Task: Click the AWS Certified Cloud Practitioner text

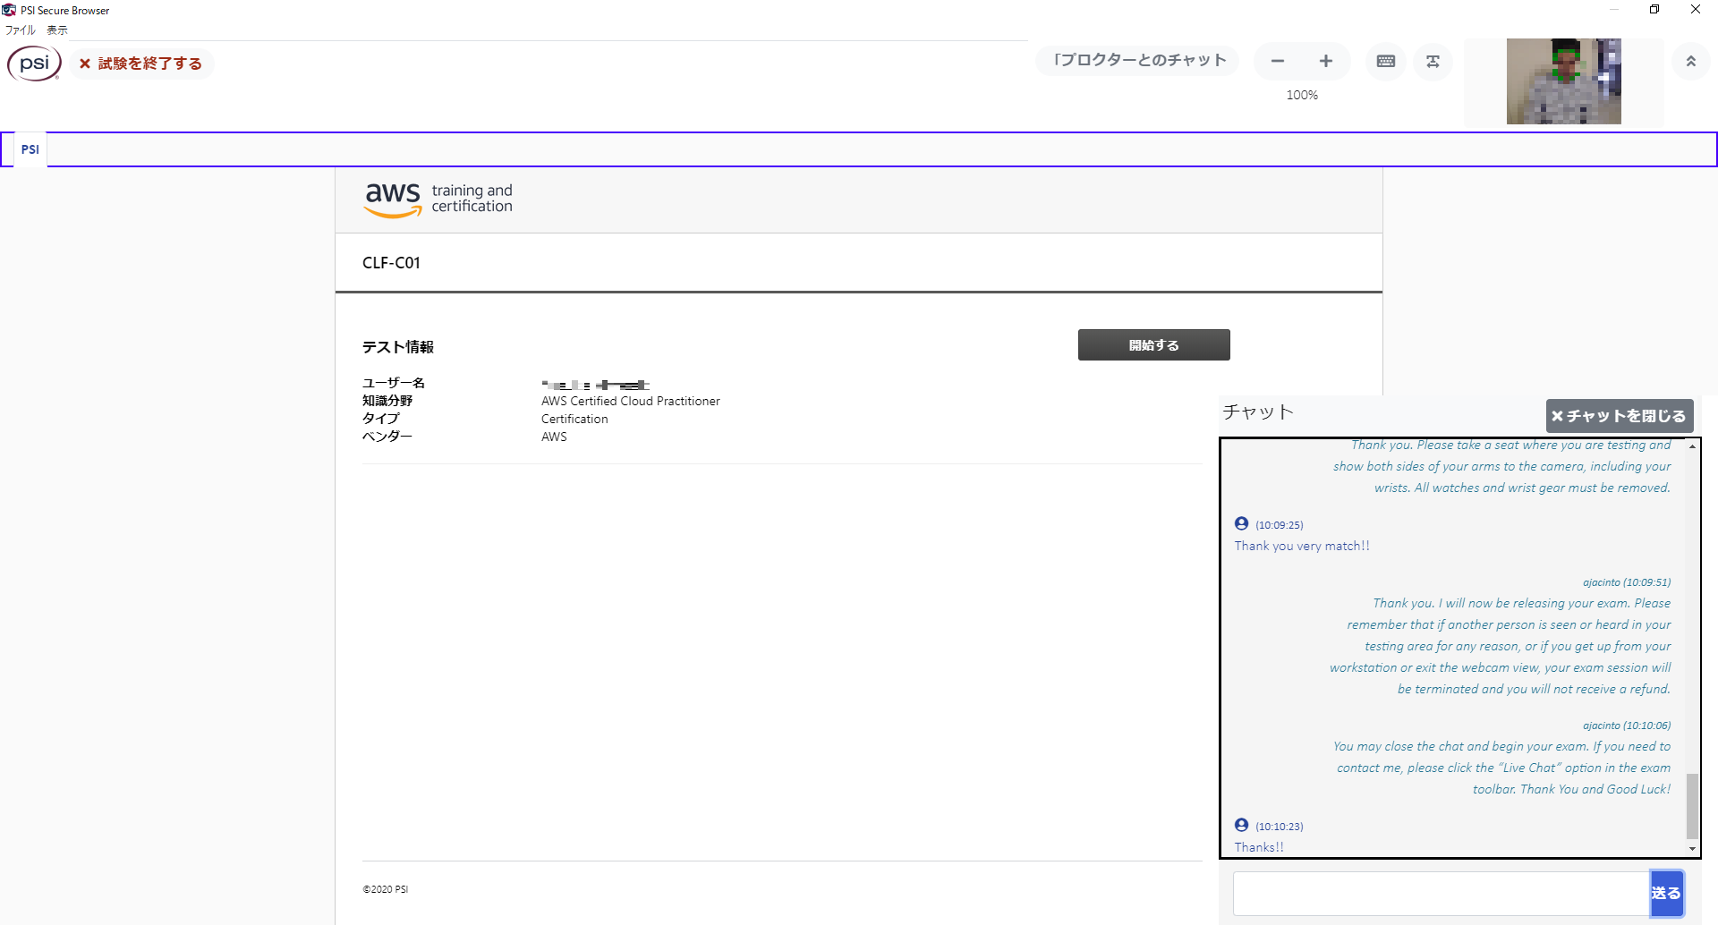Action: point(630,401)
